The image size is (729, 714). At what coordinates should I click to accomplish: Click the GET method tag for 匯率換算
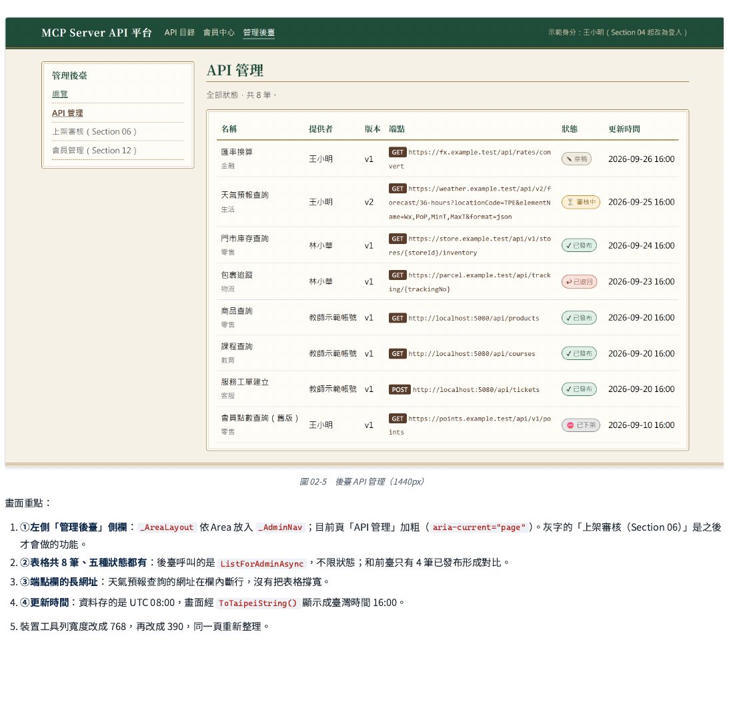[x=398, y=153]
